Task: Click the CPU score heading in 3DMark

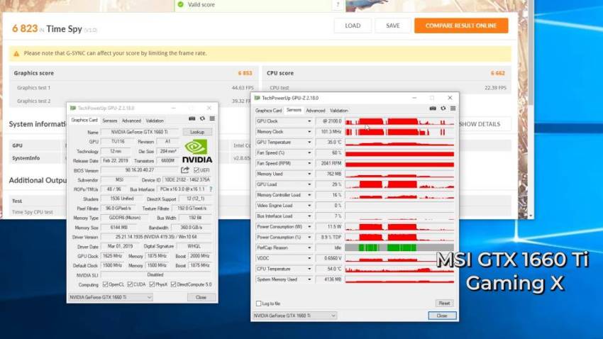Action: click(x=280, y=73)
